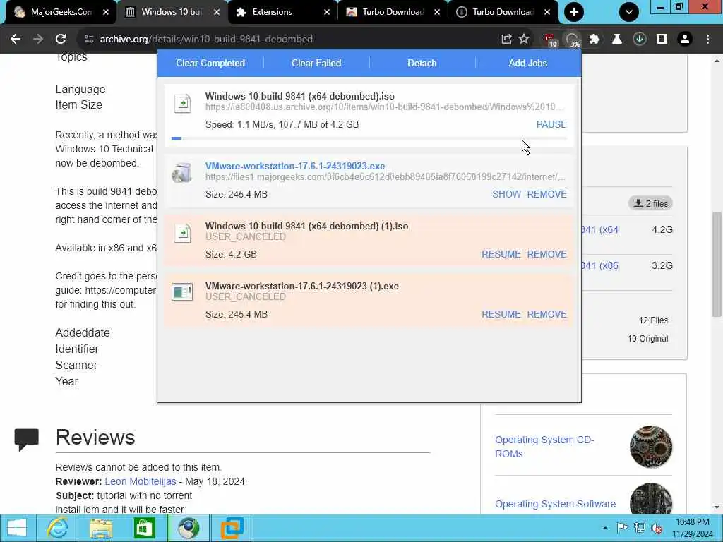
Task: Go back with the browser back arrow
Action: (x=16, y=40)
